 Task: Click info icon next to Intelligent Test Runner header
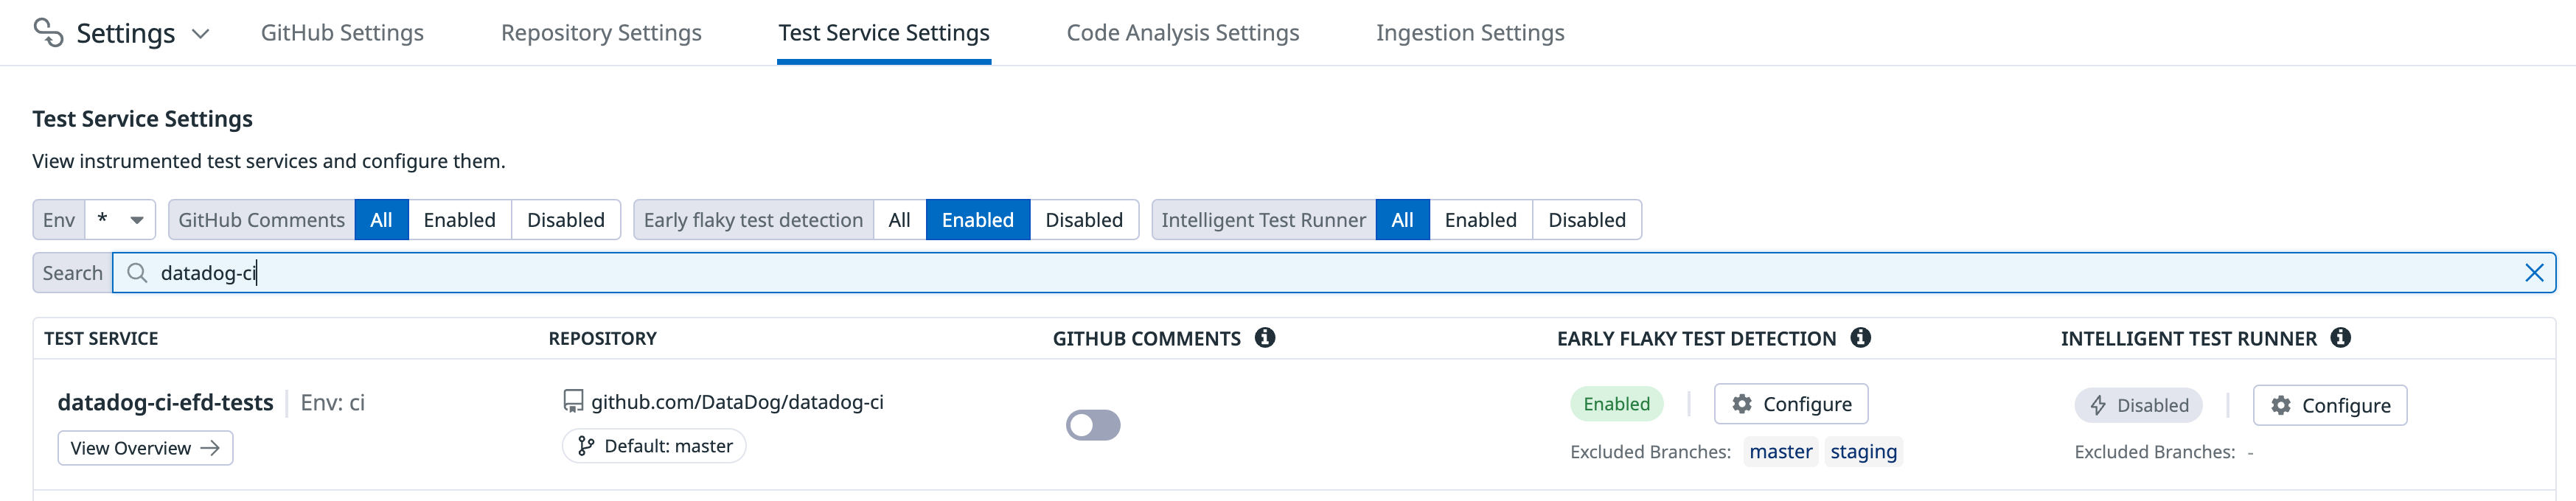tap(2340, 338)
